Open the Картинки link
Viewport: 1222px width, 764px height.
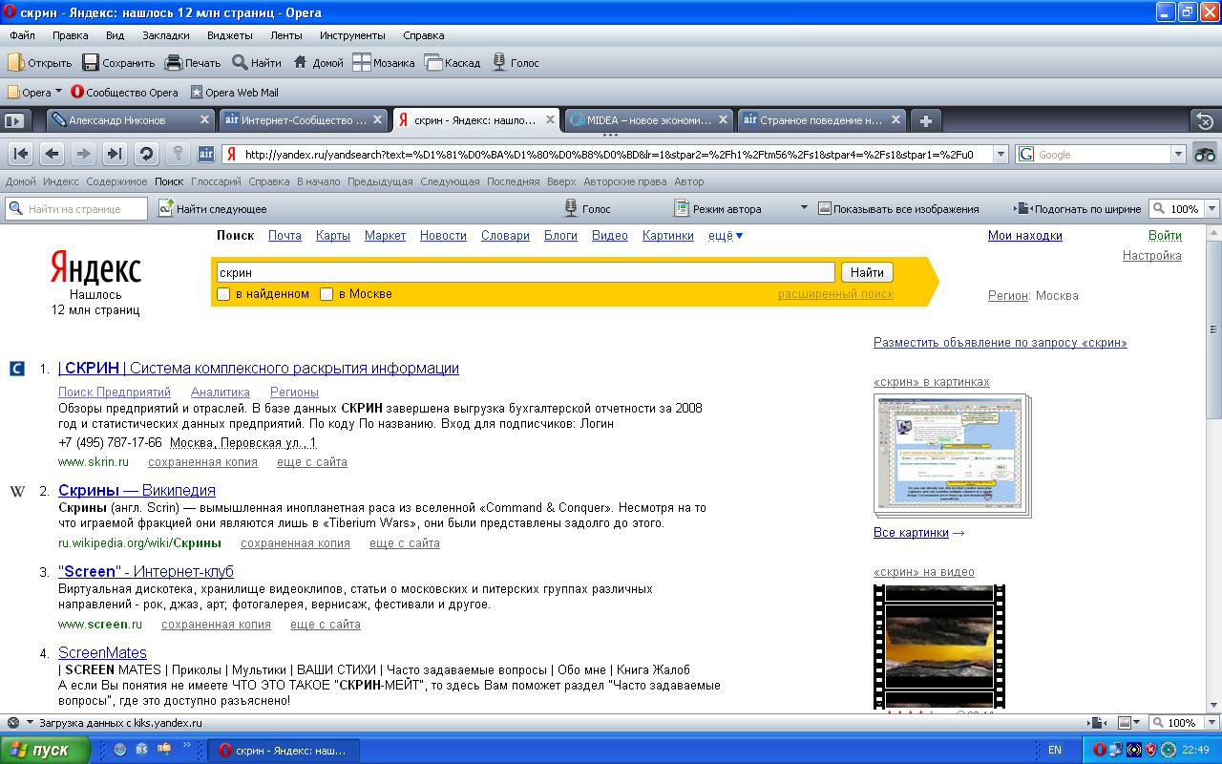click(668, 236)
